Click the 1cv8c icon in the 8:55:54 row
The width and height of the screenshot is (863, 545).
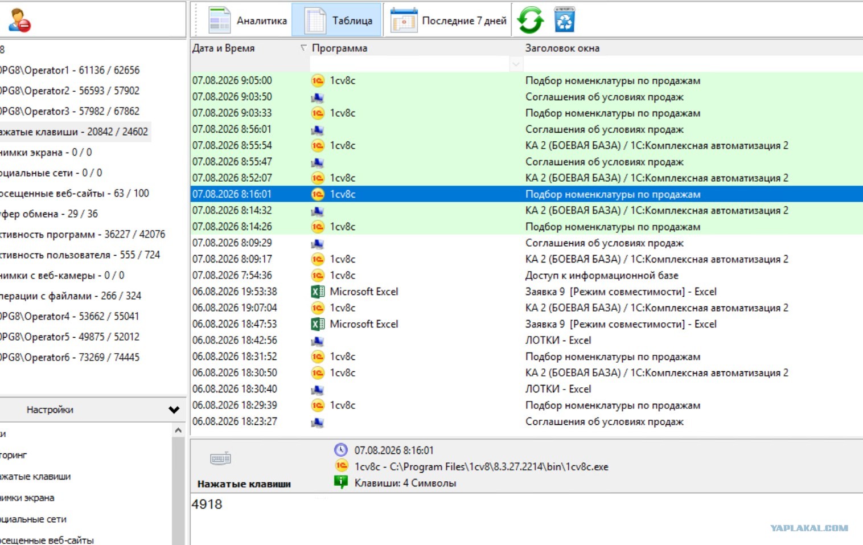318,146
